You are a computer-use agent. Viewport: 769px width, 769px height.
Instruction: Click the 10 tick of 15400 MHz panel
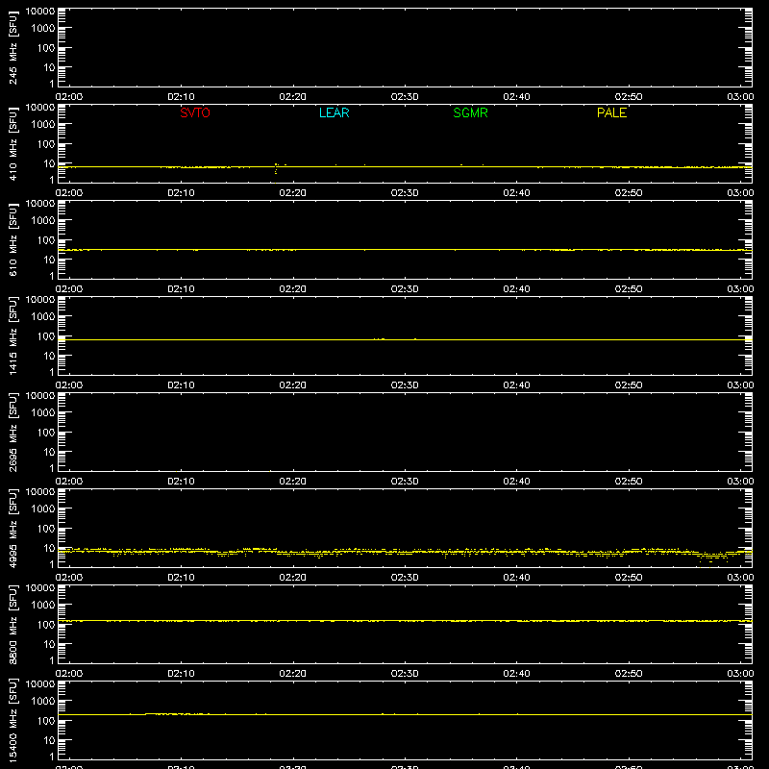(x=49, y=740)
